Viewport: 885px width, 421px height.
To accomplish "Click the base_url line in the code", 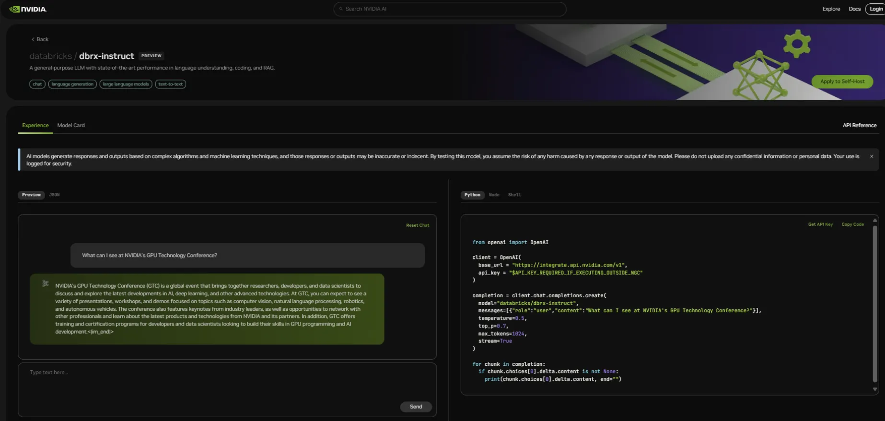I will tap(553, 265).
